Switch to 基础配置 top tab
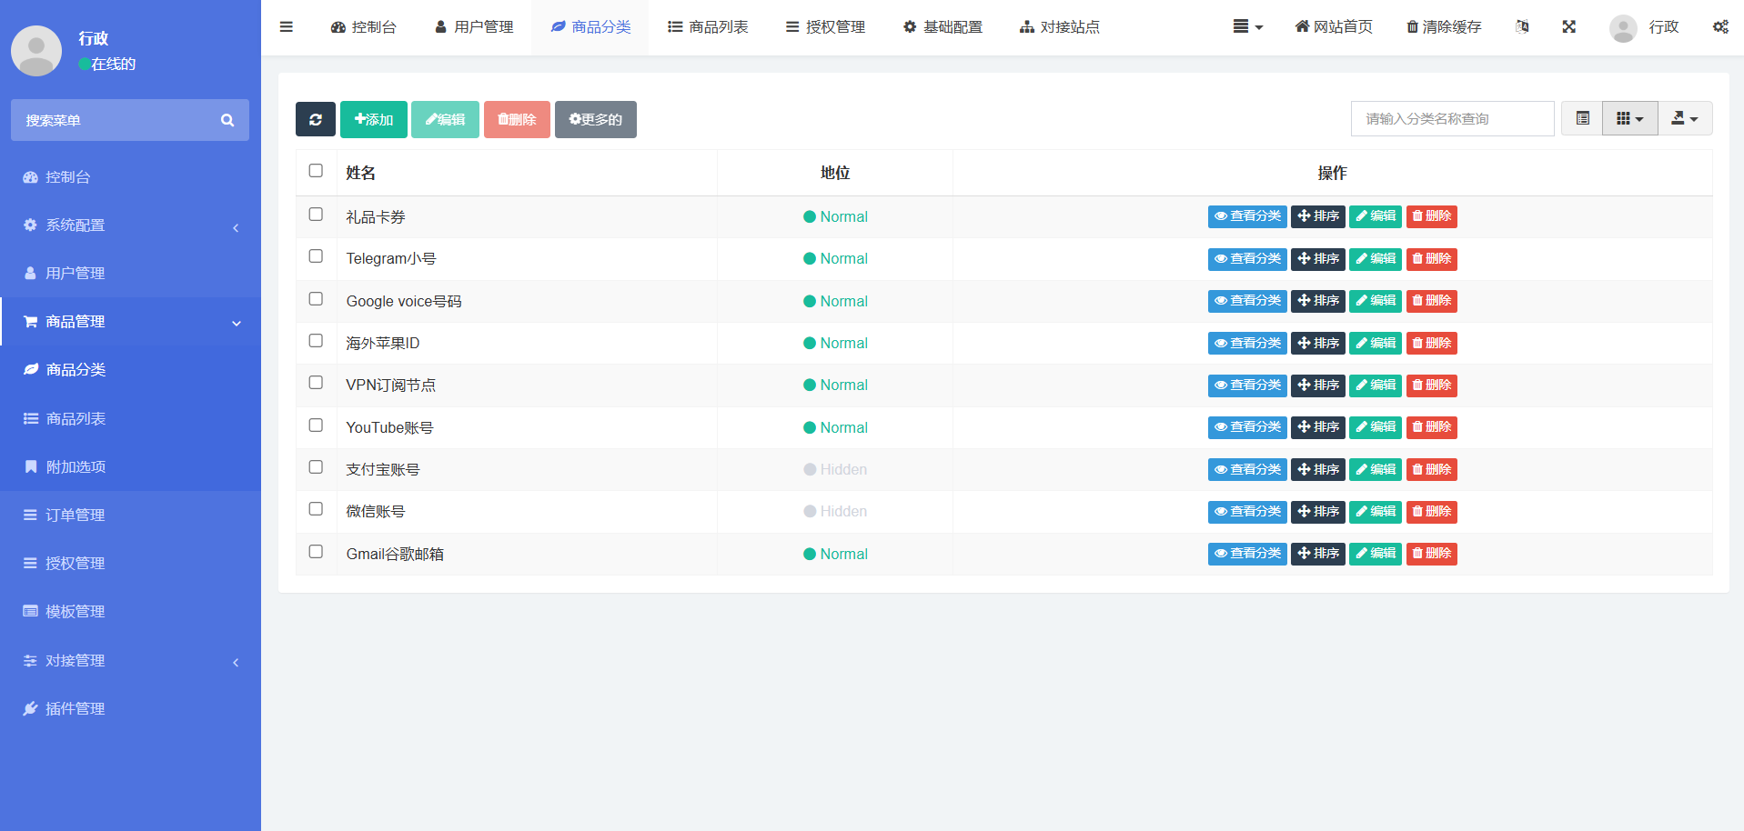 pos(943,27)
